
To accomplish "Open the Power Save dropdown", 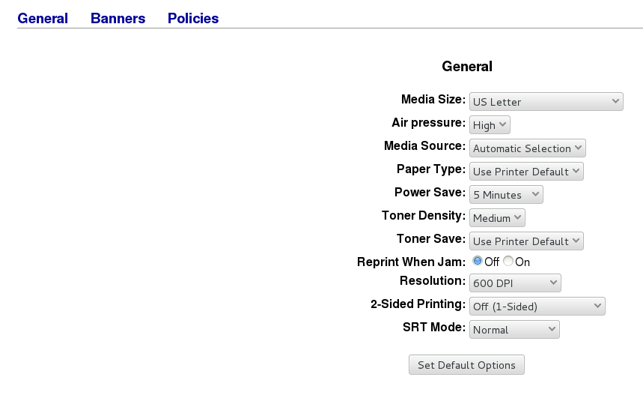I will [506, 195].
